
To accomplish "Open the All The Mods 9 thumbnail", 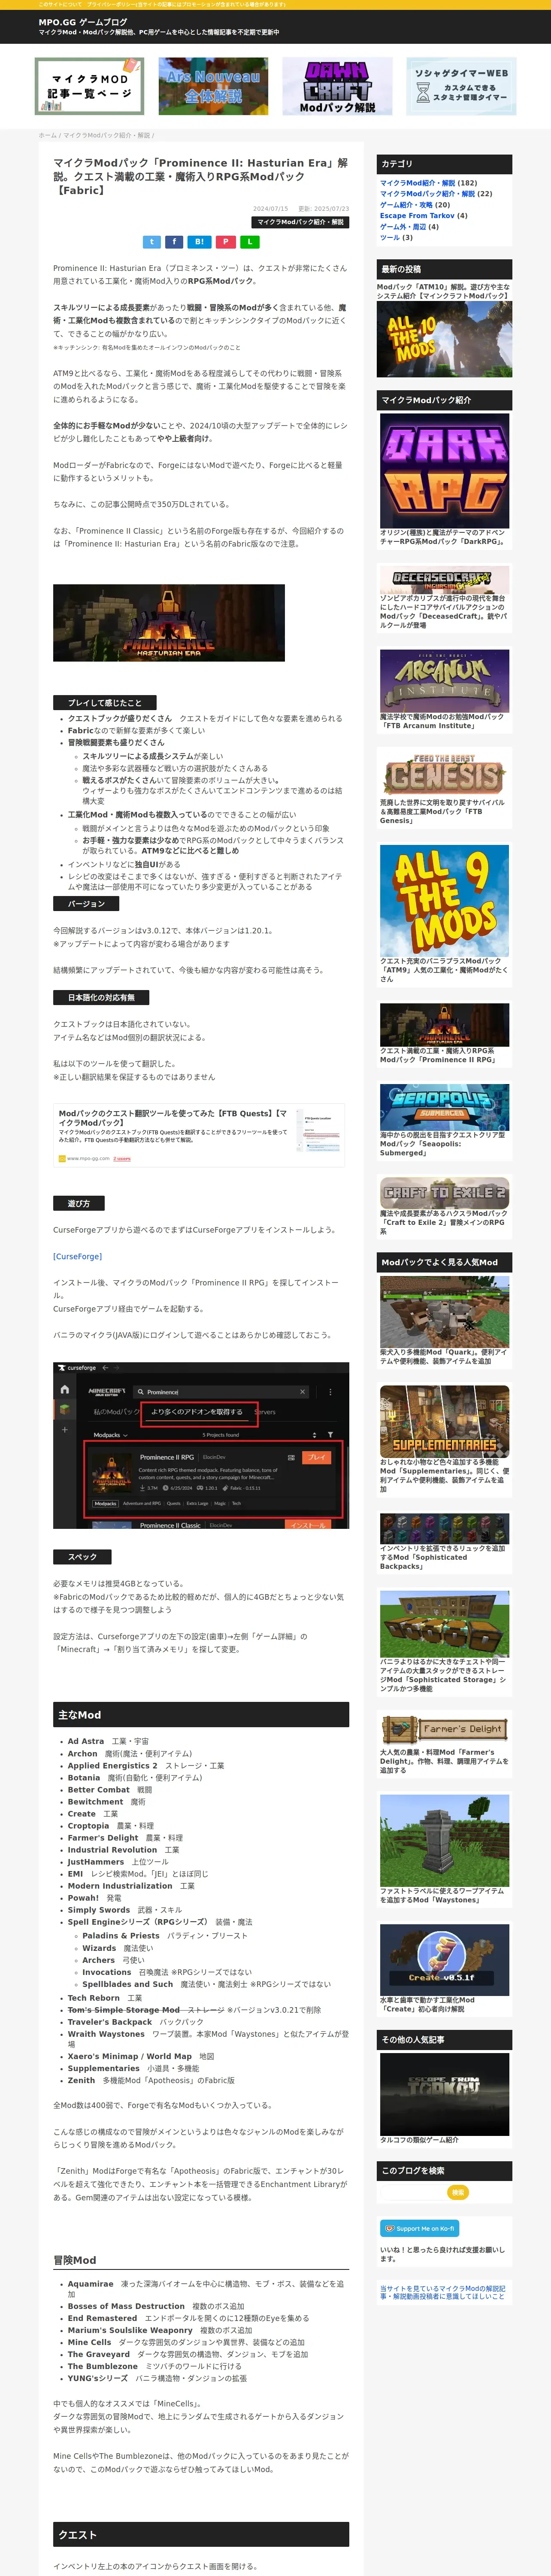I will [x=445, y=901].
